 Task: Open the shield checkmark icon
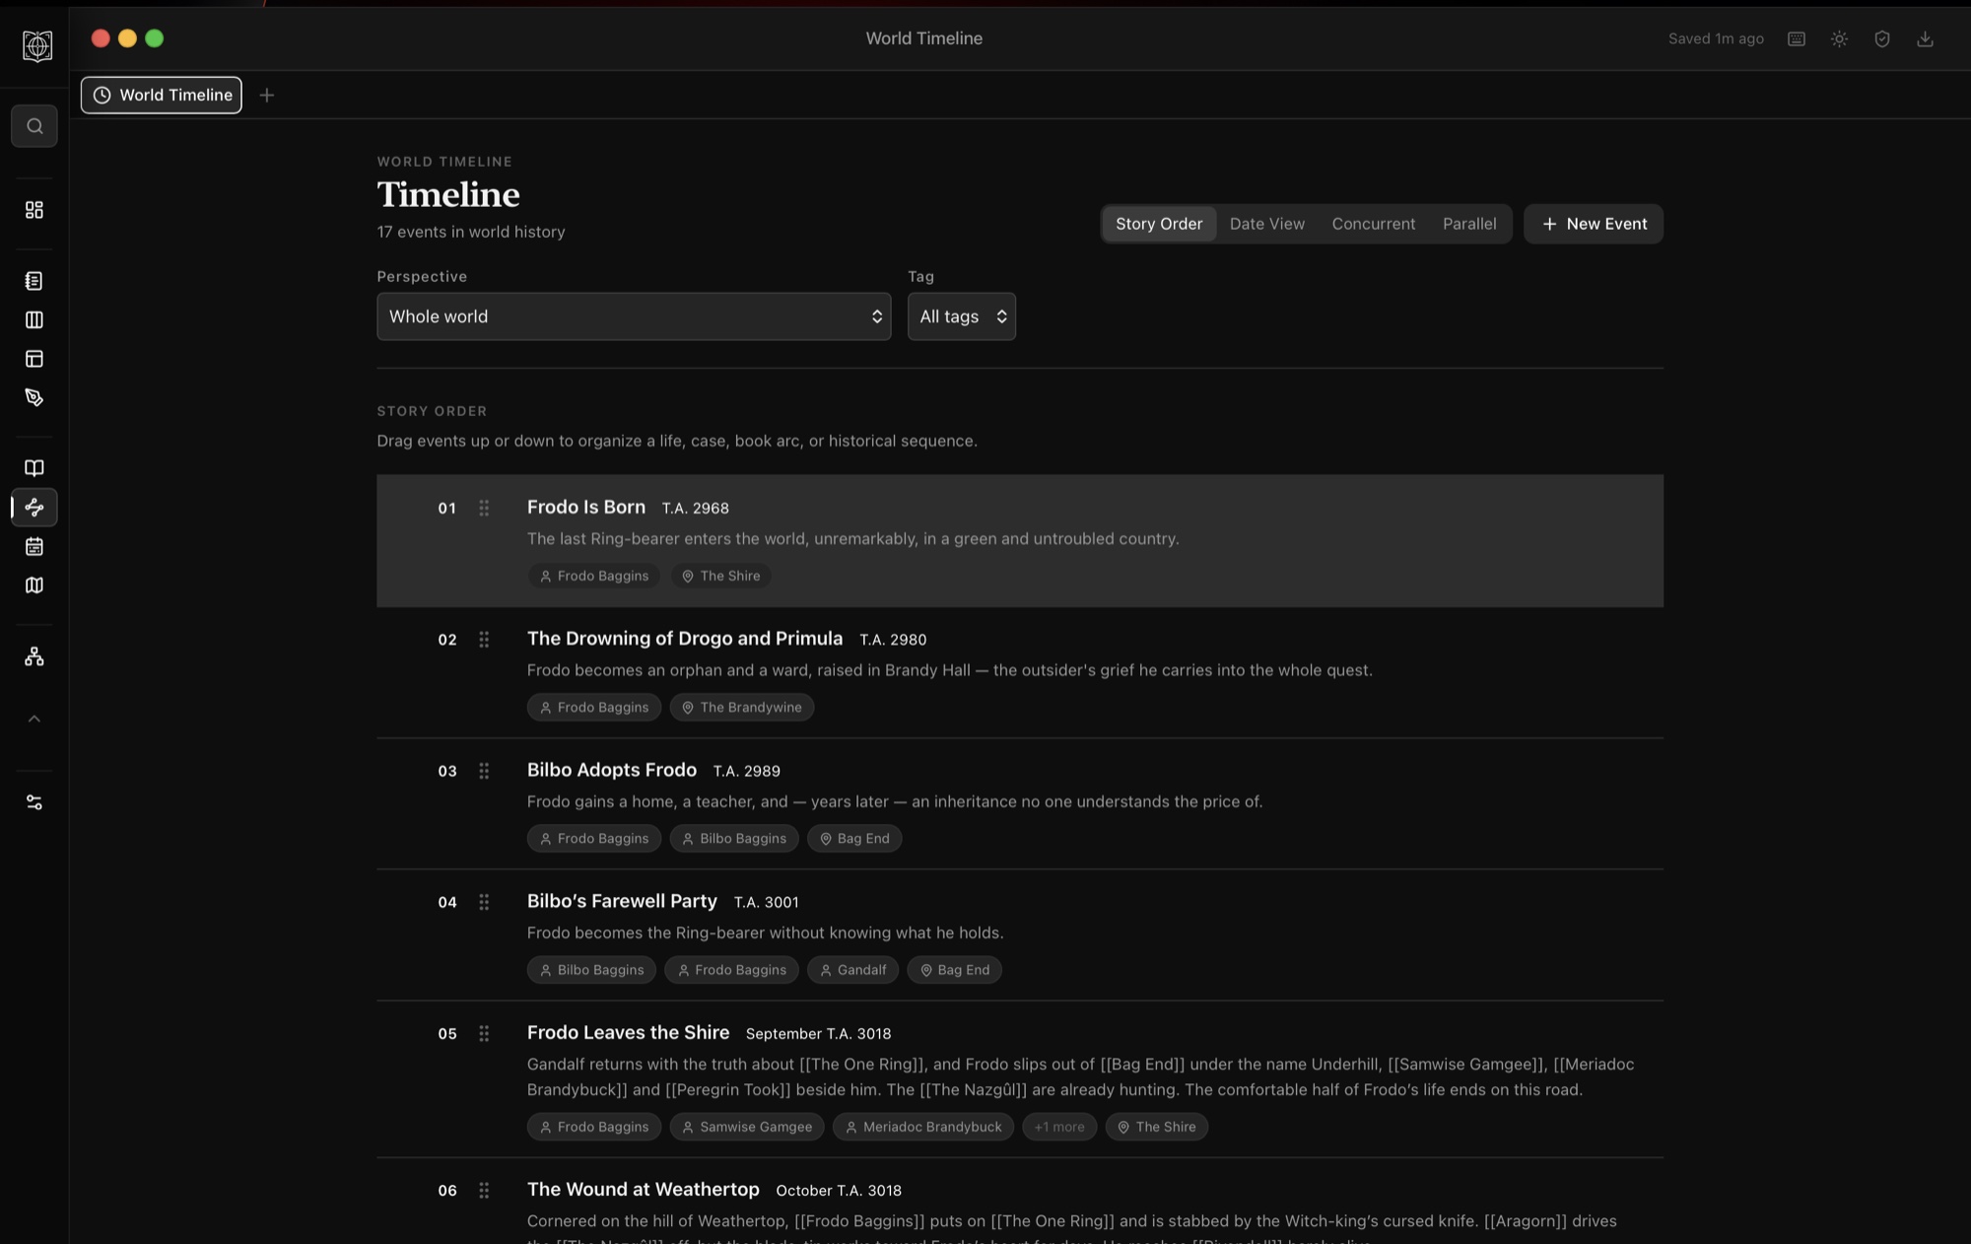[x=1882, y=38]
